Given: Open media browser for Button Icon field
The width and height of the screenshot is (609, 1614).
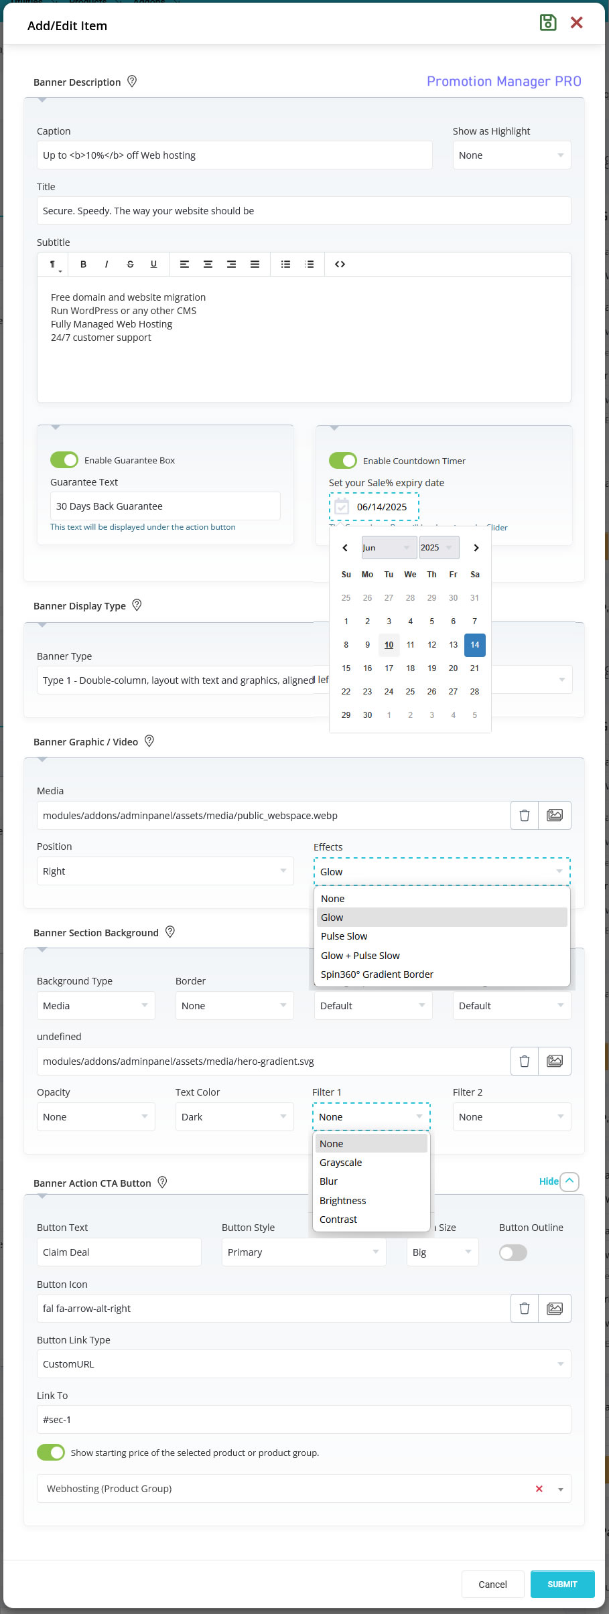Looking at the screenshot, I should click(x=555, y=1308).
